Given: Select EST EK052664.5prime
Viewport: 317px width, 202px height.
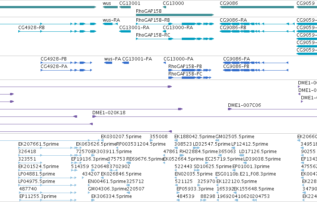Looking at the screenshot, I should click(183, 159).
